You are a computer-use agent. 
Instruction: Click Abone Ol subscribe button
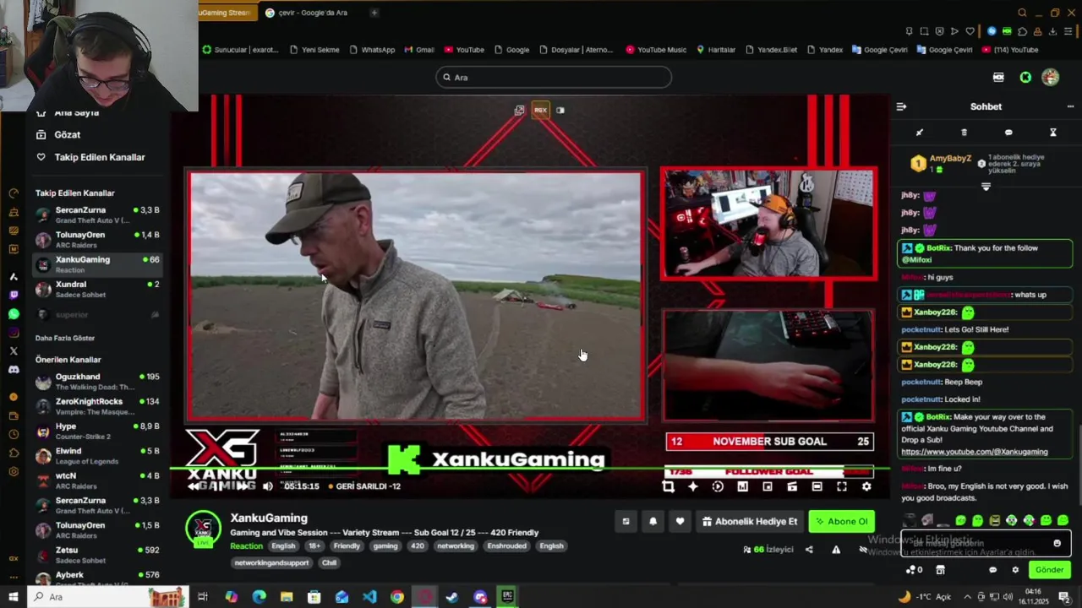click(841, 521)
